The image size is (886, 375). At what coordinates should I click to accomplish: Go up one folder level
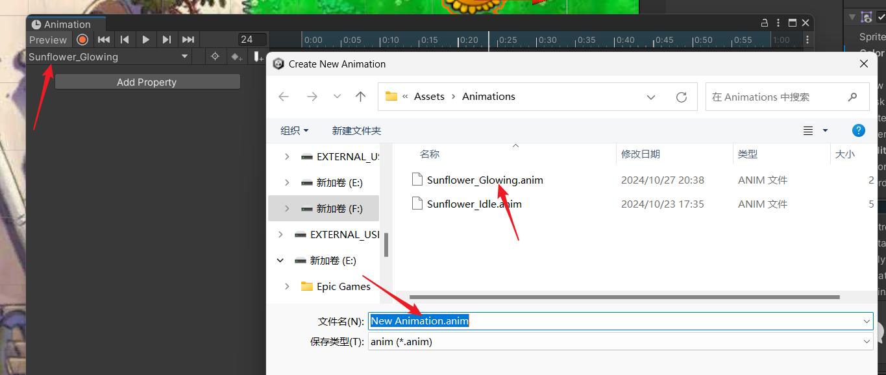coord(361,97)
